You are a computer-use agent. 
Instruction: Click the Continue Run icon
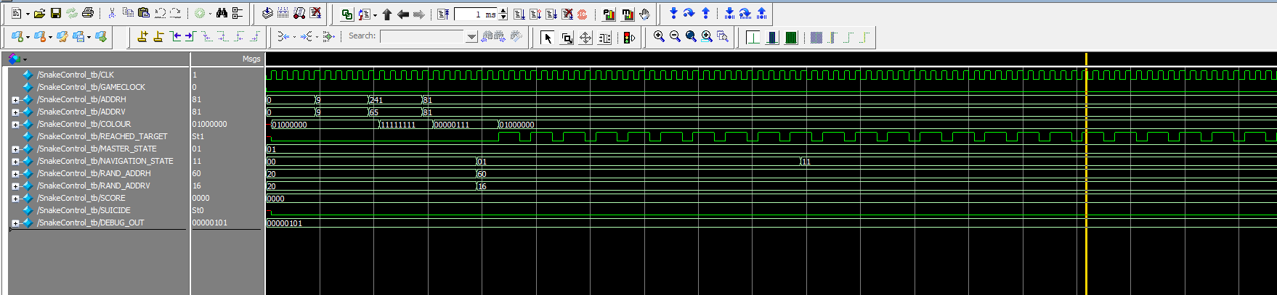tap(535, 14)
